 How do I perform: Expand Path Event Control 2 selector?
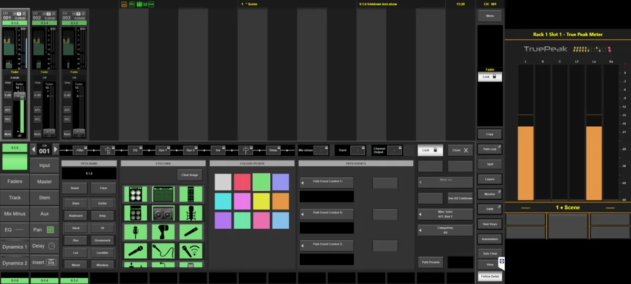[327, 214]
